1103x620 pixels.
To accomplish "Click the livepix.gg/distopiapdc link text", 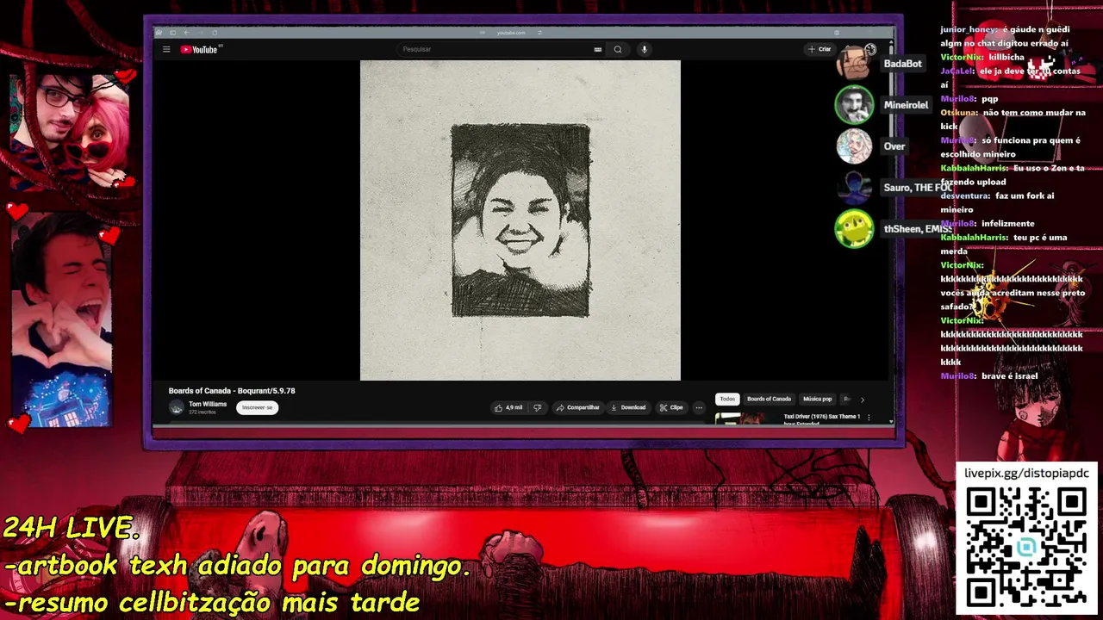I will pos(1026,474).
